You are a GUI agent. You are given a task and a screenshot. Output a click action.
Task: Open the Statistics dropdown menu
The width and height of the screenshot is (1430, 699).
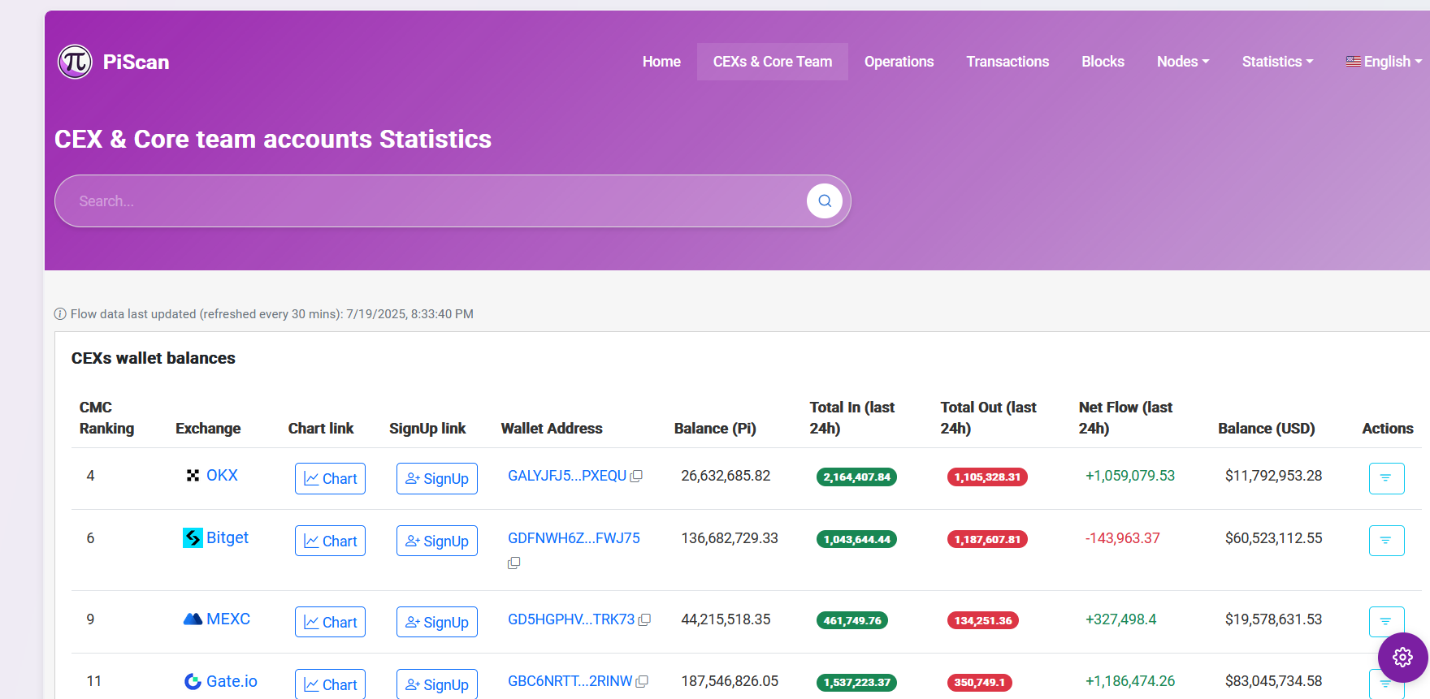coord(1277,62)
